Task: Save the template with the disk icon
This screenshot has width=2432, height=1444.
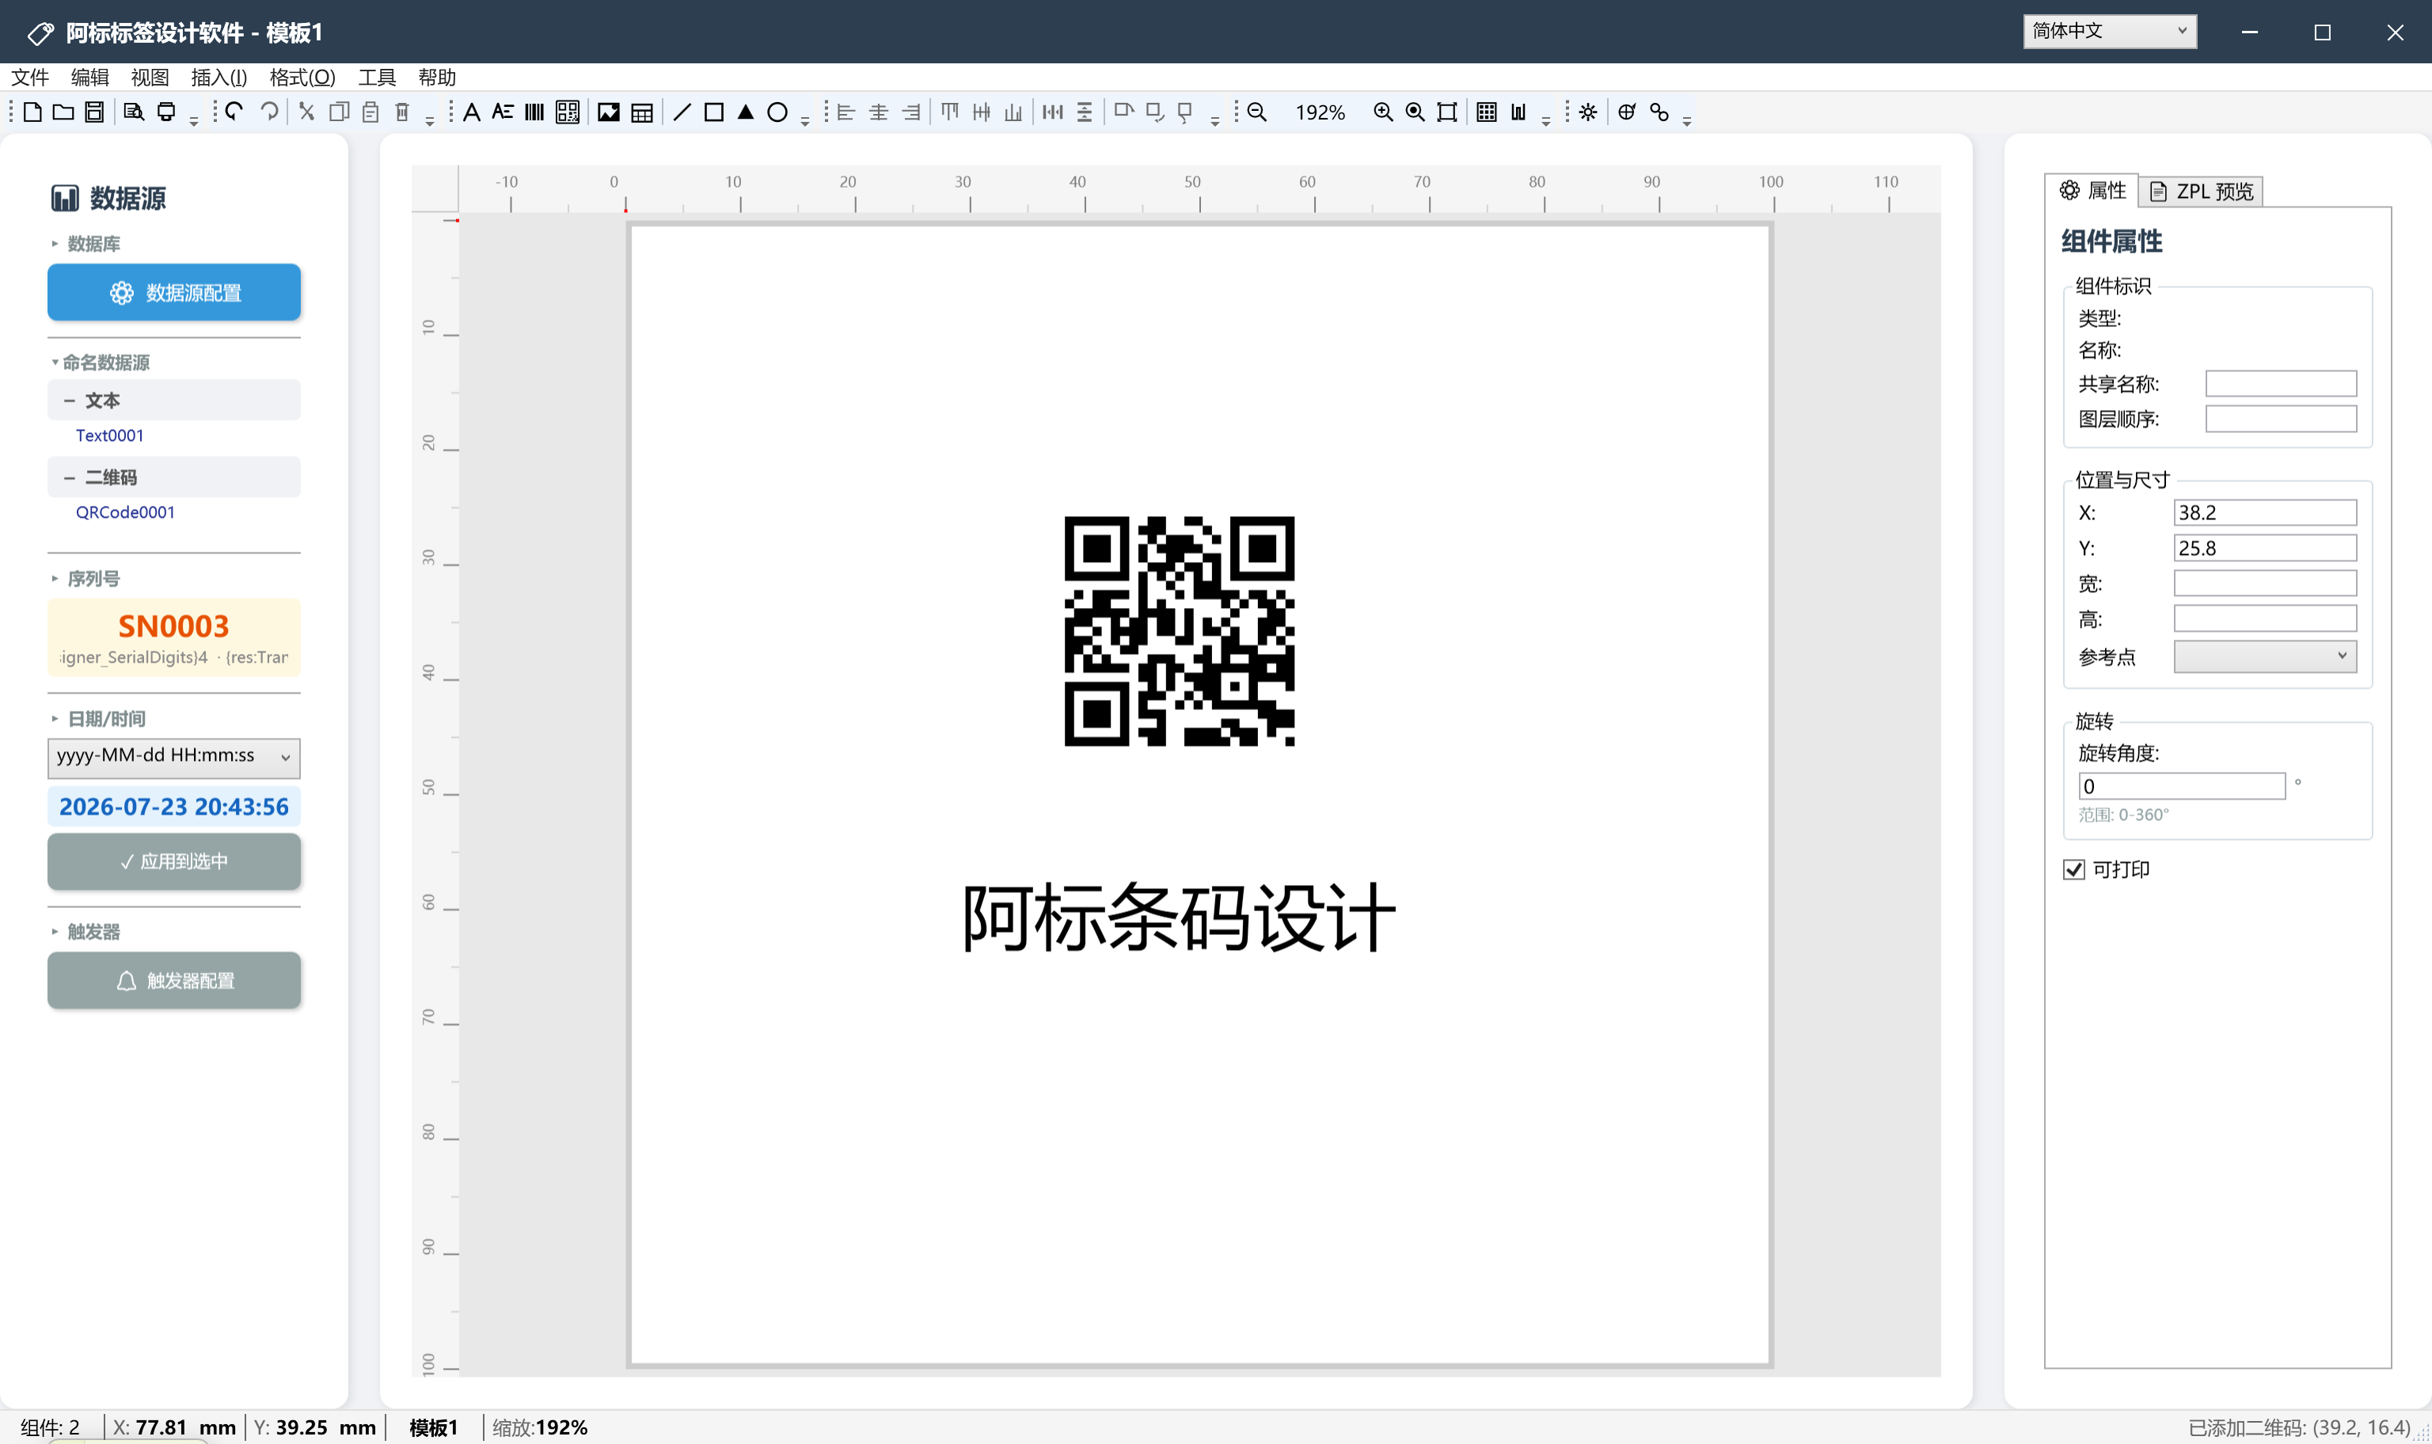Action: [x=94, y=112]
